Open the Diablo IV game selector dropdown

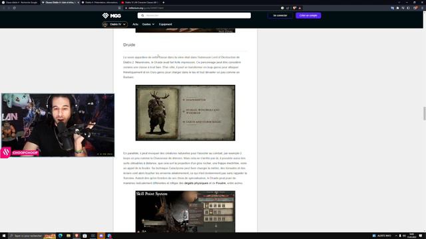114,25
